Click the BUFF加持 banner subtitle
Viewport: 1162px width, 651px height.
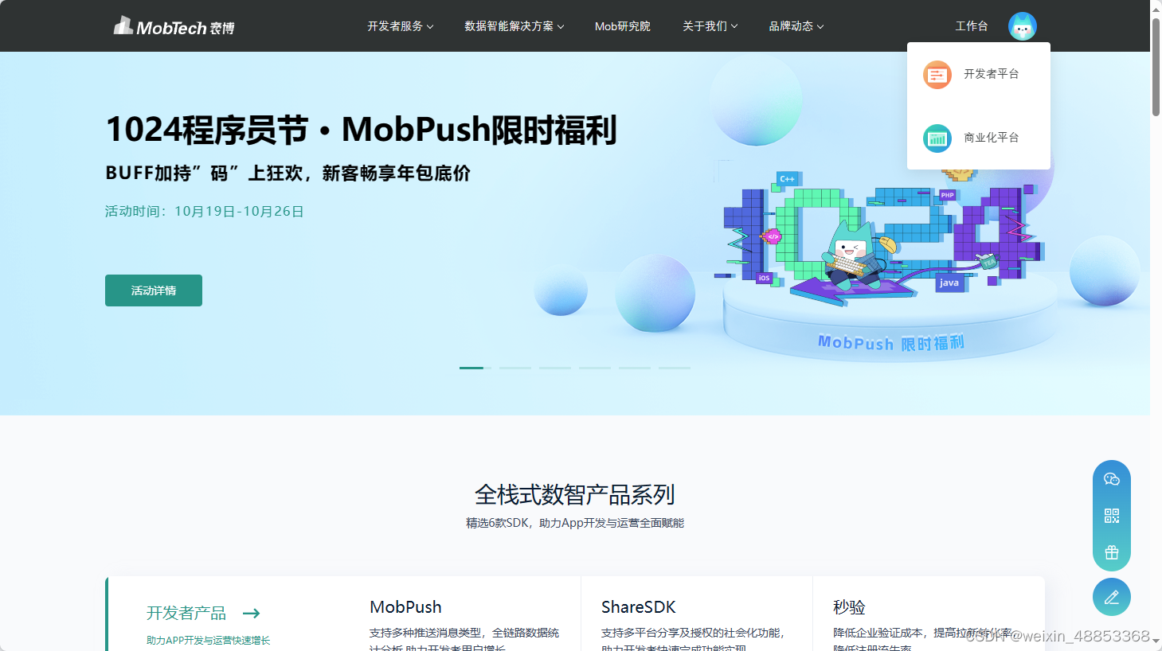[x=288, y=173]
